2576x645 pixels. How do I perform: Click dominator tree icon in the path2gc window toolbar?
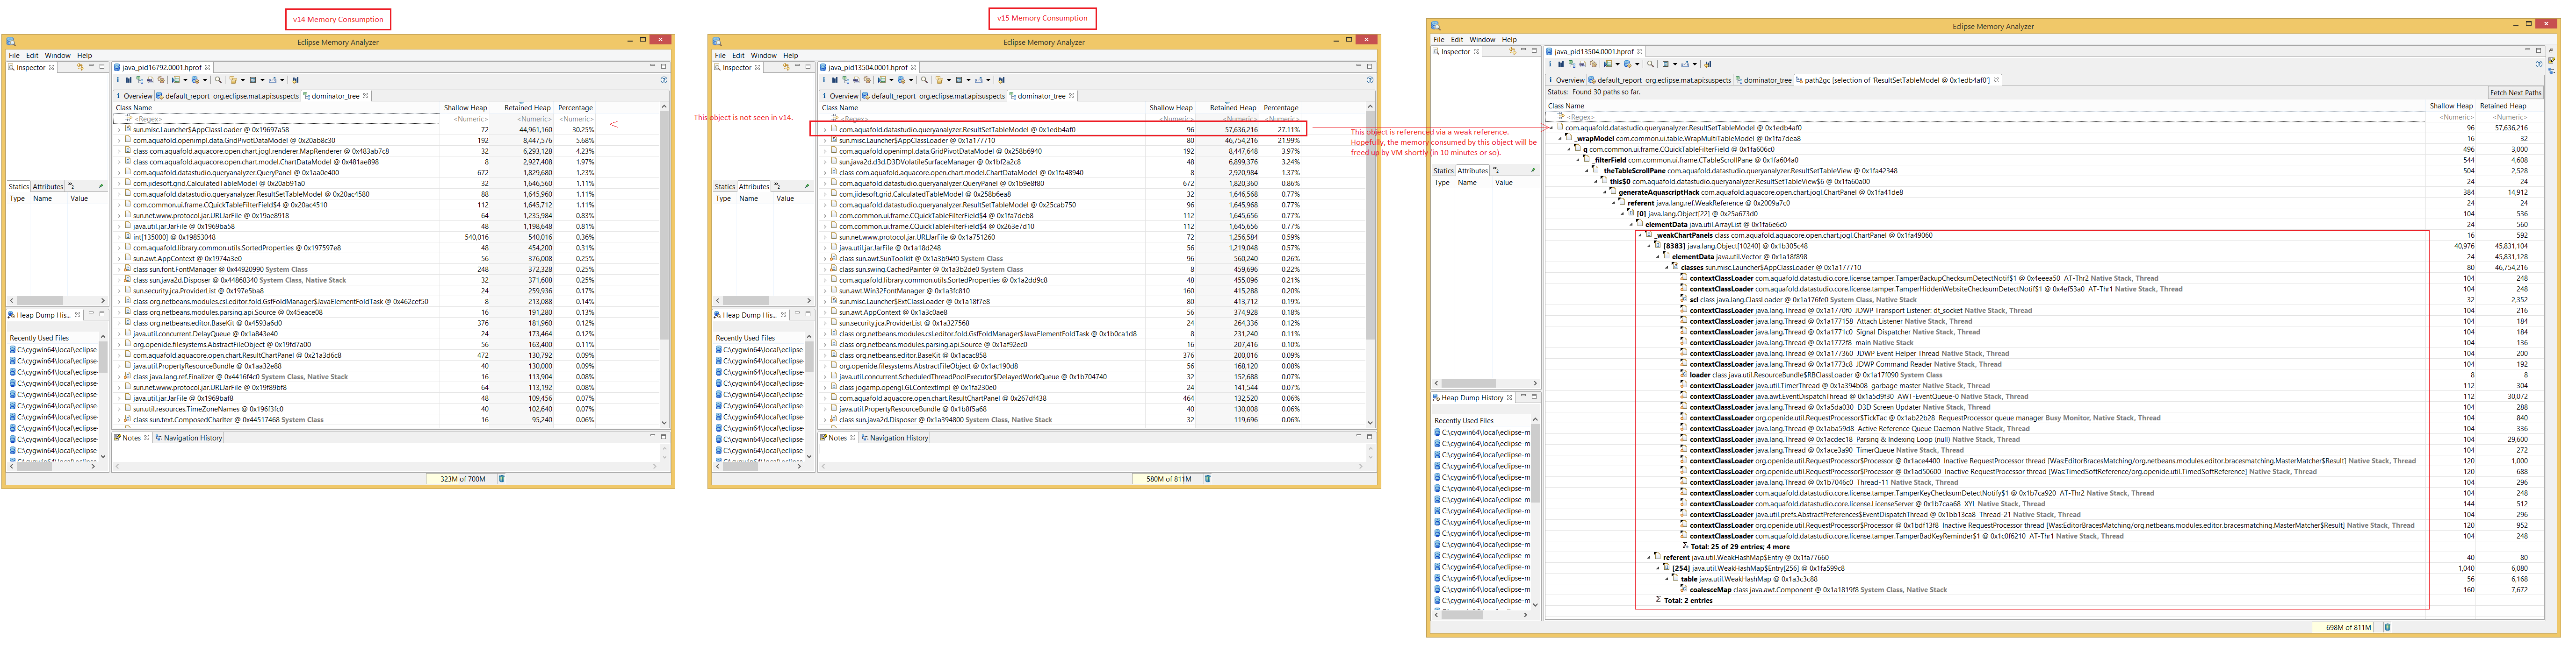click(x=1572, y=65)
